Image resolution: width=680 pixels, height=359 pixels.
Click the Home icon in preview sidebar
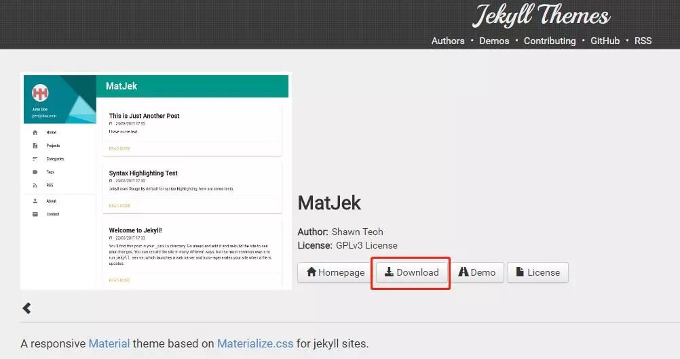[35, 133]
